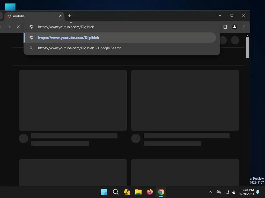The image size is (265, 198).
Task: Open Chrome side panel icon
Action: tap(225, 27)
